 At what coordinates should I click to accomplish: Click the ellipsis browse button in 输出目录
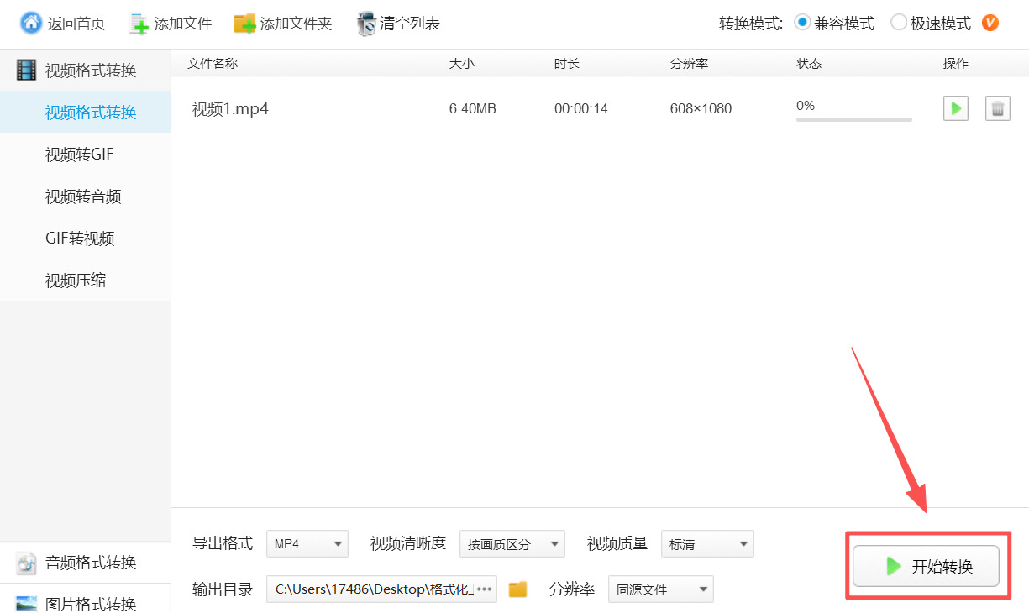pos(485,589)
